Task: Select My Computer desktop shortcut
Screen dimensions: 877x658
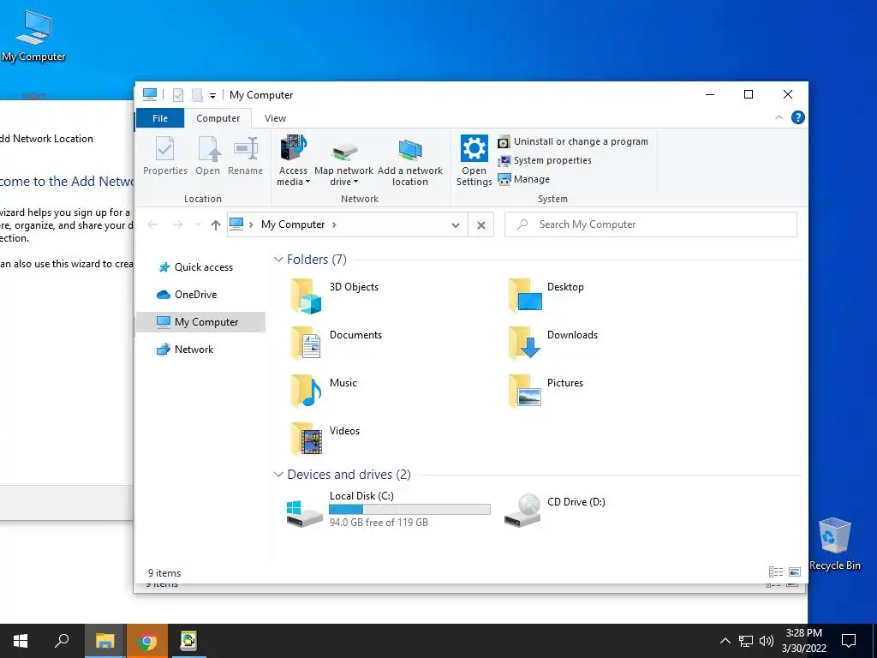Action: click(x=33, y=36)
